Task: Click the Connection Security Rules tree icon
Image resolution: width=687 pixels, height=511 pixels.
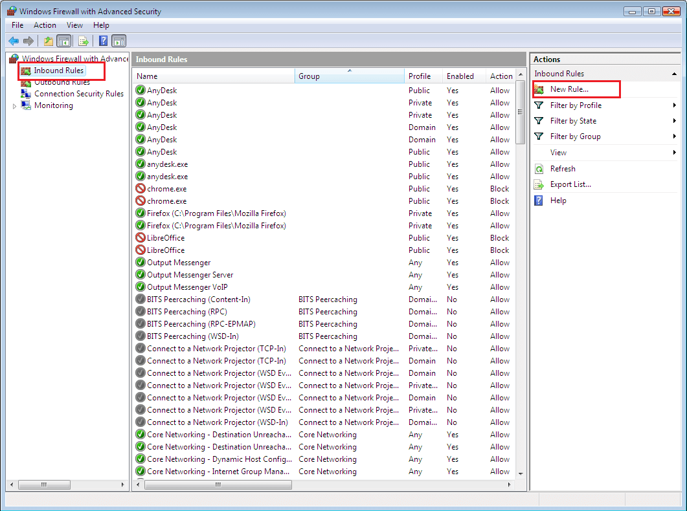Action: click(26, 94)
